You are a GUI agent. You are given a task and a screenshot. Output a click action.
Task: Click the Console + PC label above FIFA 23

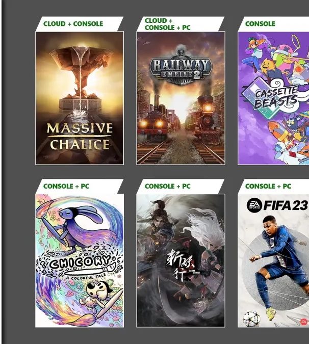268,186
